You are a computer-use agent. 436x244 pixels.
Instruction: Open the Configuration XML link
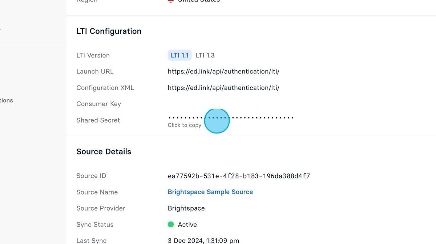click(x=223, y=88)
